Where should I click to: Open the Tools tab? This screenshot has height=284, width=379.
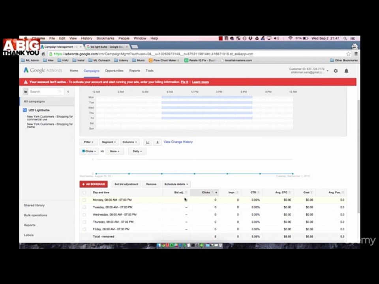coord(149,71)
